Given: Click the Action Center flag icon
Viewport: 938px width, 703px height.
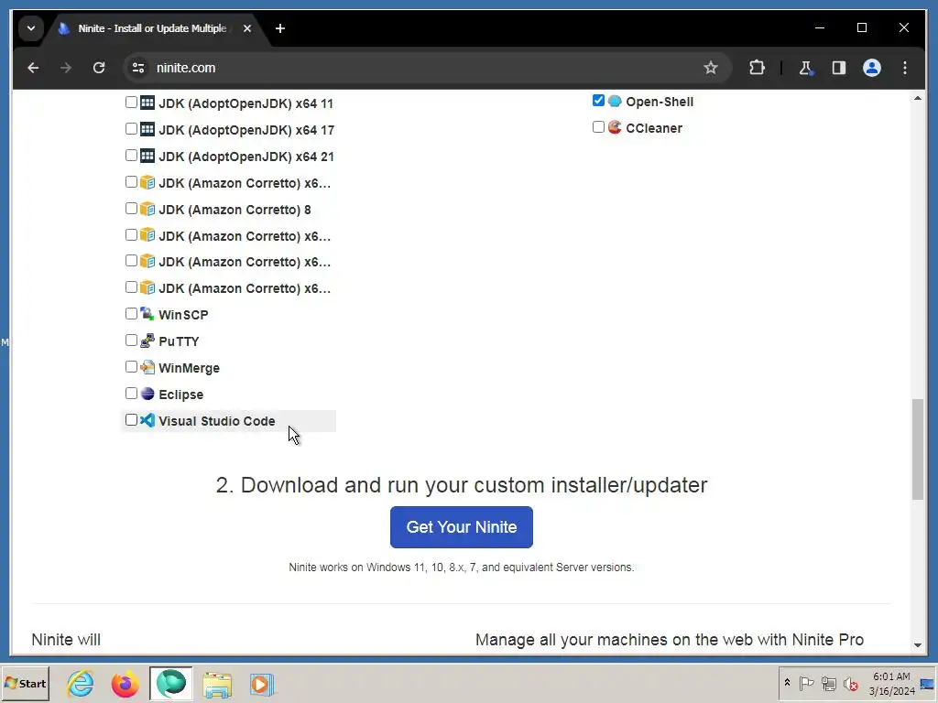Looking at the screenshot, I should 806,683.
